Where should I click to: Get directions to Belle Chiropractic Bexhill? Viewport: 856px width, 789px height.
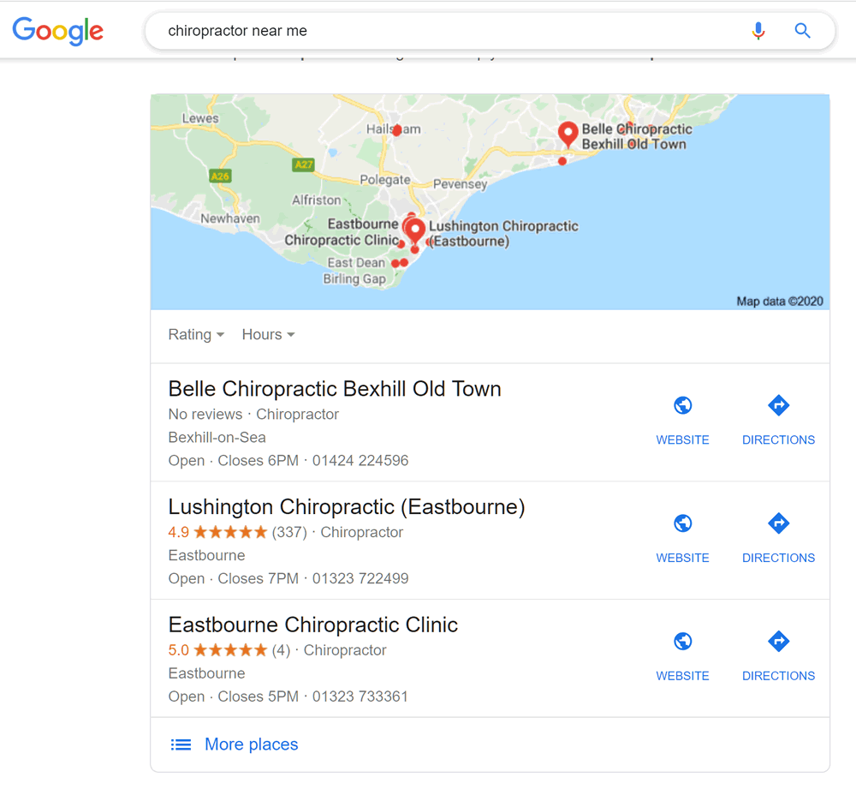point(778,420)
